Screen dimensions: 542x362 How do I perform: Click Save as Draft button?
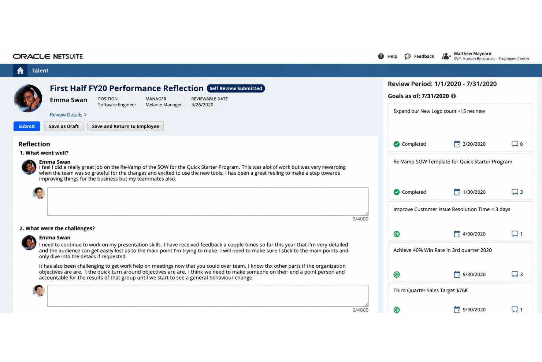click(x=64, y=126)
